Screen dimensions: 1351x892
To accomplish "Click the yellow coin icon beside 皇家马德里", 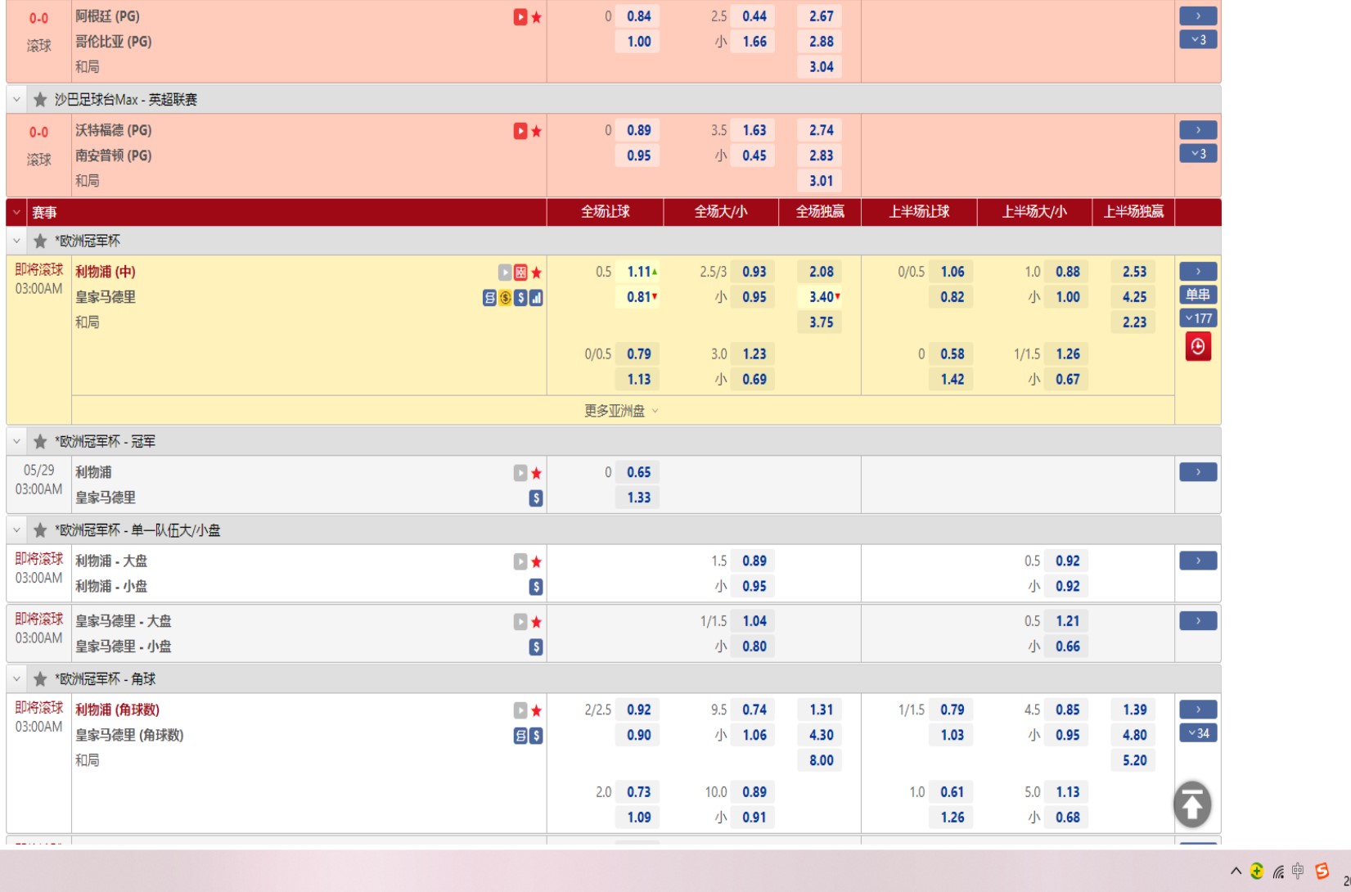I will pos(505,298).
